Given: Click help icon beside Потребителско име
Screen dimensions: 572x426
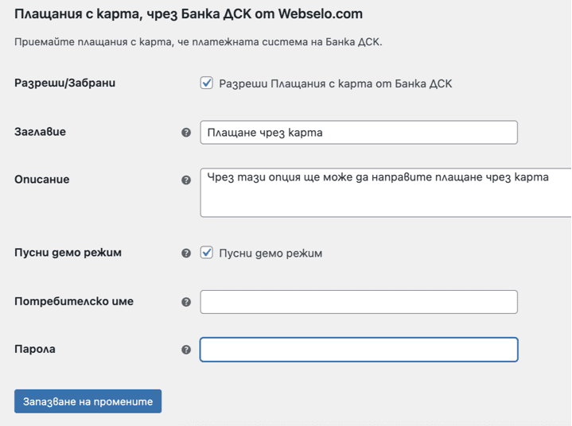Looking at the screenshot, I should 186,302.
